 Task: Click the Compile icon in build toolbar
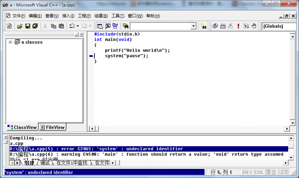pyautogui.click(x=215, y=26)
